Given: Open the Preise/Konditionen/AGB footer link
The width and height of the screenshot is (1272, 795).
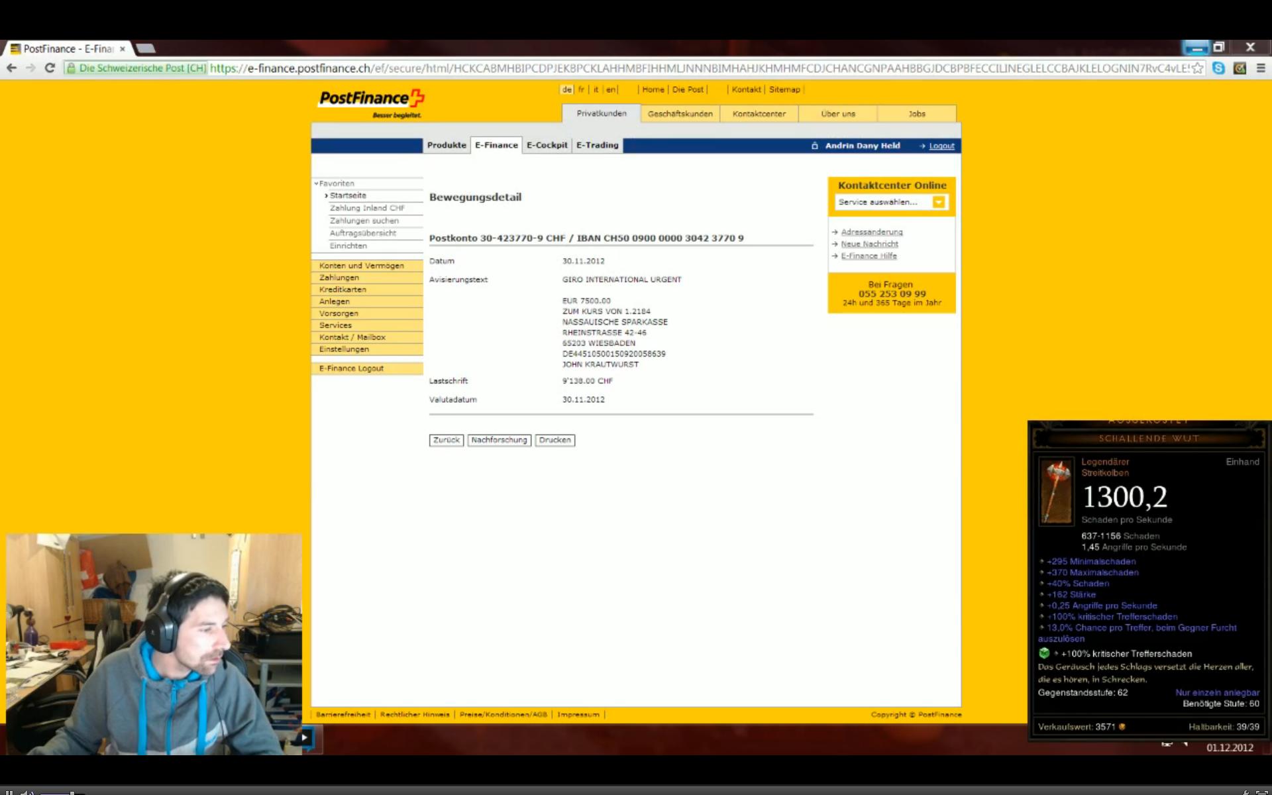Looking at the screenshot, I should pos(503,714).
